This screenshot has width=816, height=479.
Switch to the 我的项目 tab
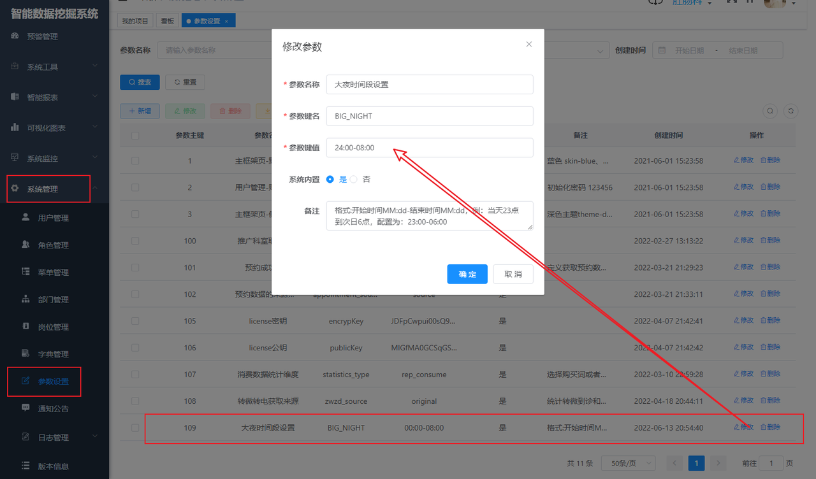click(135, 21)
